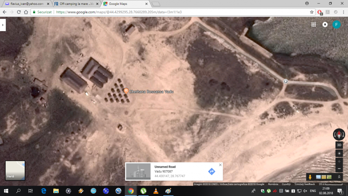Click the Cherhana Bosoanca Vadu place label

pyautogui.click(x=151, y=92)
